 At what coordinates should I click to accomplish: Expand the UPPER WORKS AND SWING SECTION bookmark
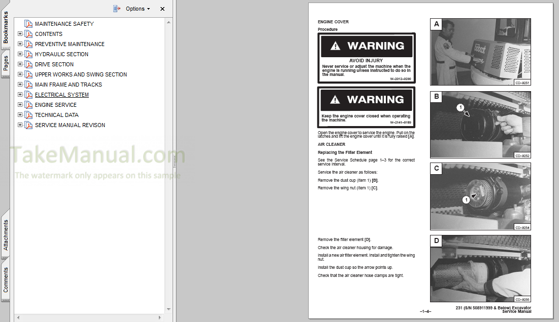(20, 74)
